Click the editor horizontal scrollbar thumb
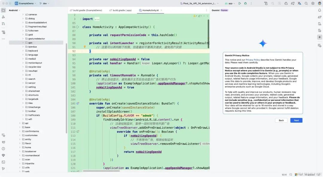The image size is (323, 177). [101, 171]
